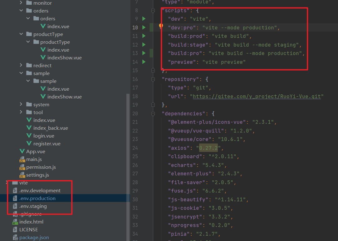Click the project tree vertical scrollbar

128,167
